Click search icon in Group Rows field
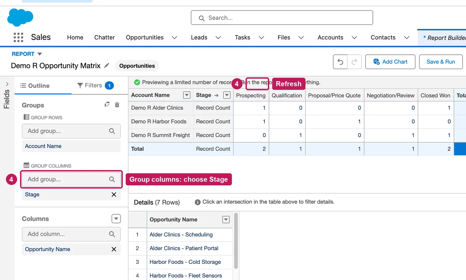This screenshot has width=466, height=280. (112, 131)
